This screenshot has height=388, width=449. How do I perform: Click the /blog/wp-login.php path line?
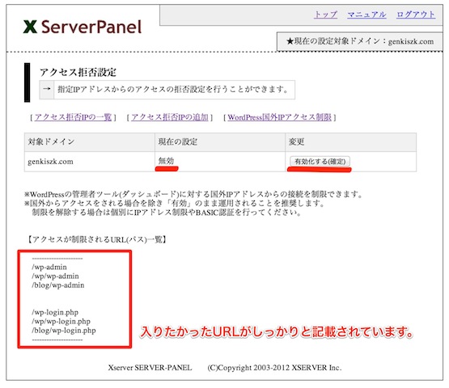coord(64,331)
